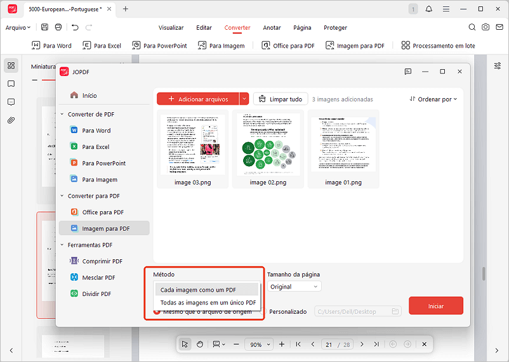
Task: Click Para Imagem in main toolbar
Action: point(221,46)
